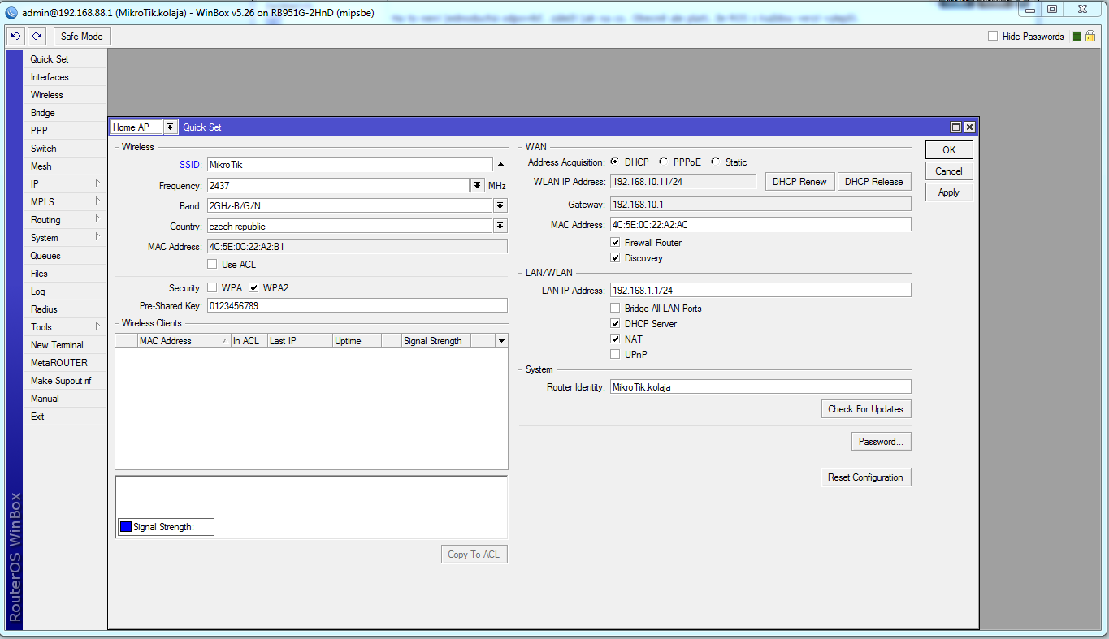The width and height of the screenshot is (1109, 639).
Task: Expand the Tools submenu
Action: point(65,327)
